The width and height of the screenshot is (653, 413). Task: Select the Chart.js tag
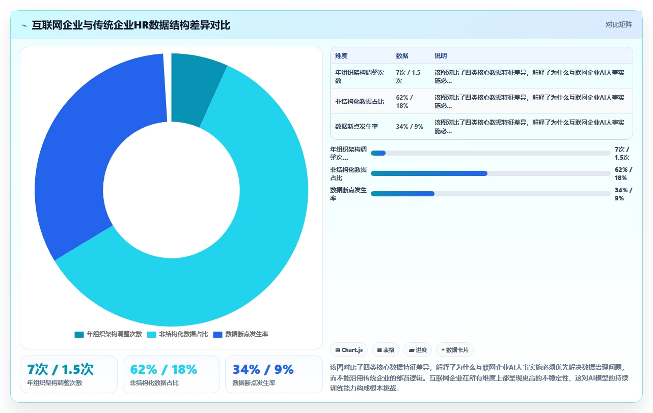pos(349,350)
